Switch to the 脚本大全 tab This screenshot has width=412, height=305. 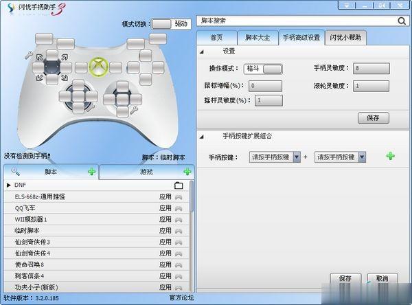[x=257, y=38]
